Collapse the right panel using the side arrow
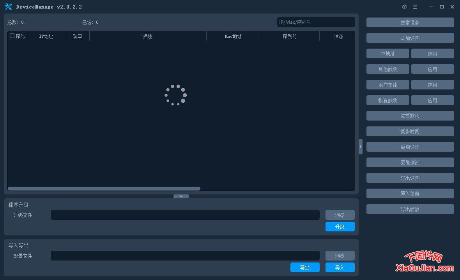This screenshot has width=460, height=280. 361,147
